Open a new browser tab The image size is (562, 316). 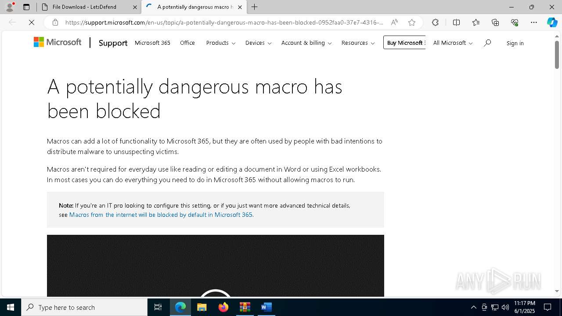tap(255, 7)
